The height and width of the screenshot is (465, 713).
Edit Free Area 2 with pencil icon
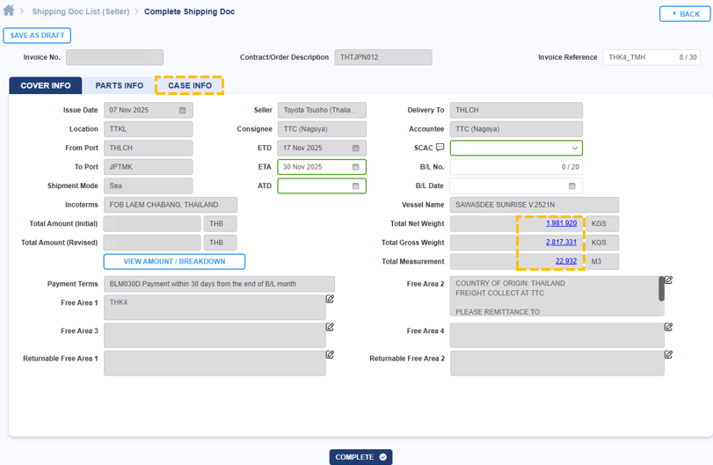tap(668, 280)
